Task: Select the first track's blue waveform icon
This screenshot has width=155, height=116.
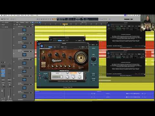Action: (24, 30)
